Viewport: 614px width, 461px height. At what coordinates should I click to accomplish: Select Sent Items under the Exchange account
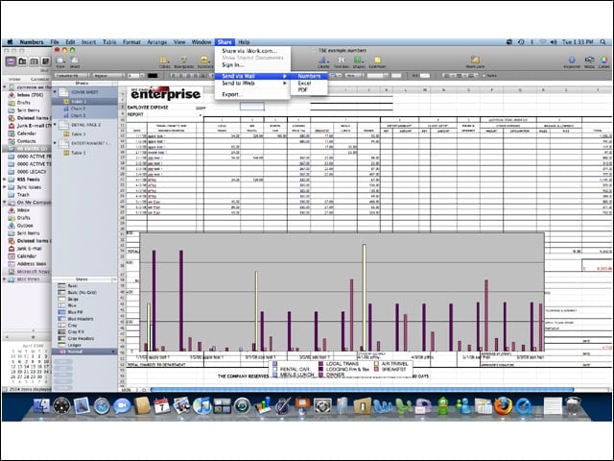[28, 110]
